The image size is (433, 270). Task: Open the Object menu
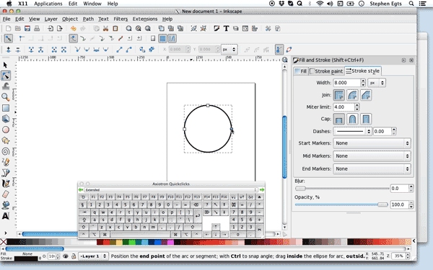click(69, 19)
